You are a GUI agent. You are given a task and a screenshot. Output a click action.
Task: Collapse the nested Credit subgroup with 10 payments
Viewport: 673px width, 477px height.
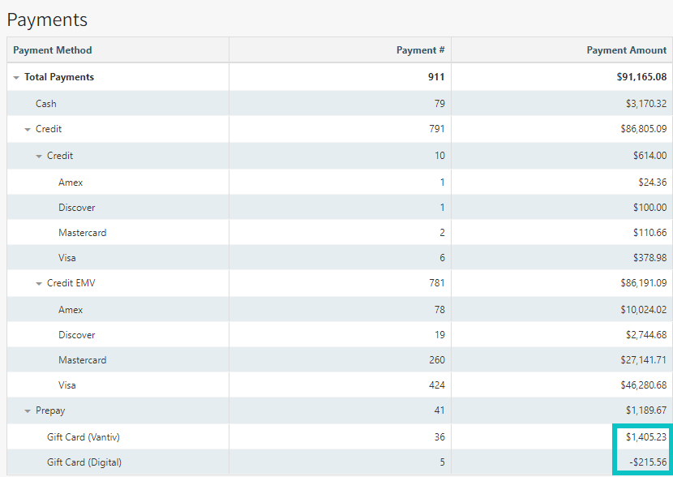pos(39,156)
